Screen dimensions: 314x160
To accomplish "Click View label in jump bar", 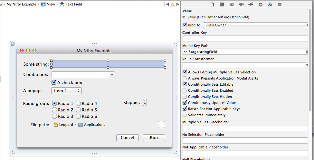I will click(x=51, y=4).
